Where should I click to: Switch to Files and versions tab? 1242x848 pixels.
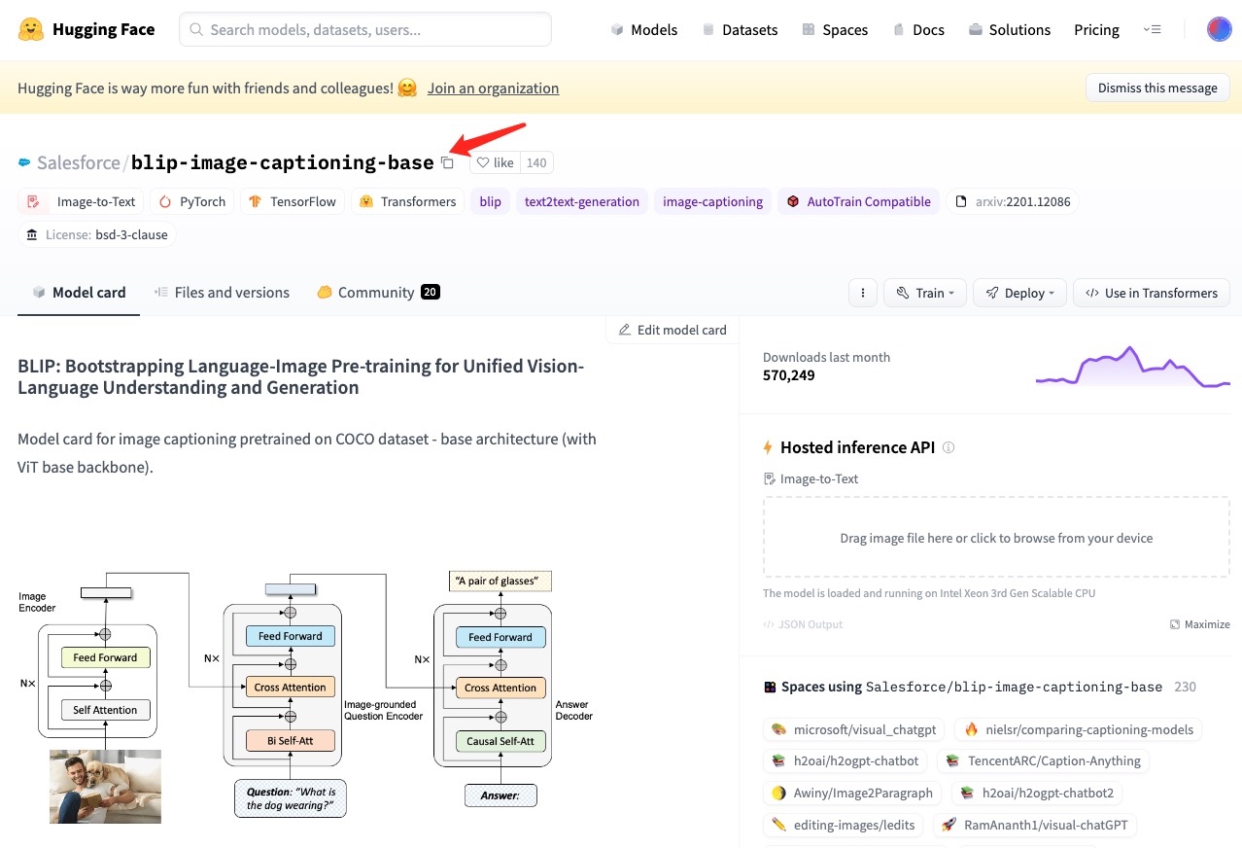[x=222, y=292]
